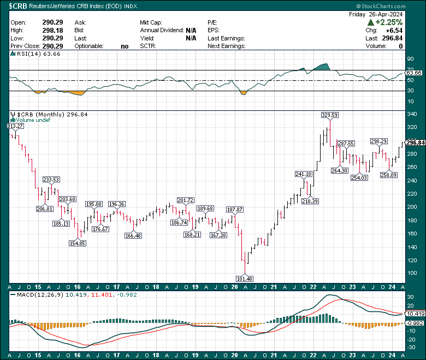Click the 101.48 low price label
The width and height of the screenshot is (426, 360).
[245, 279]
